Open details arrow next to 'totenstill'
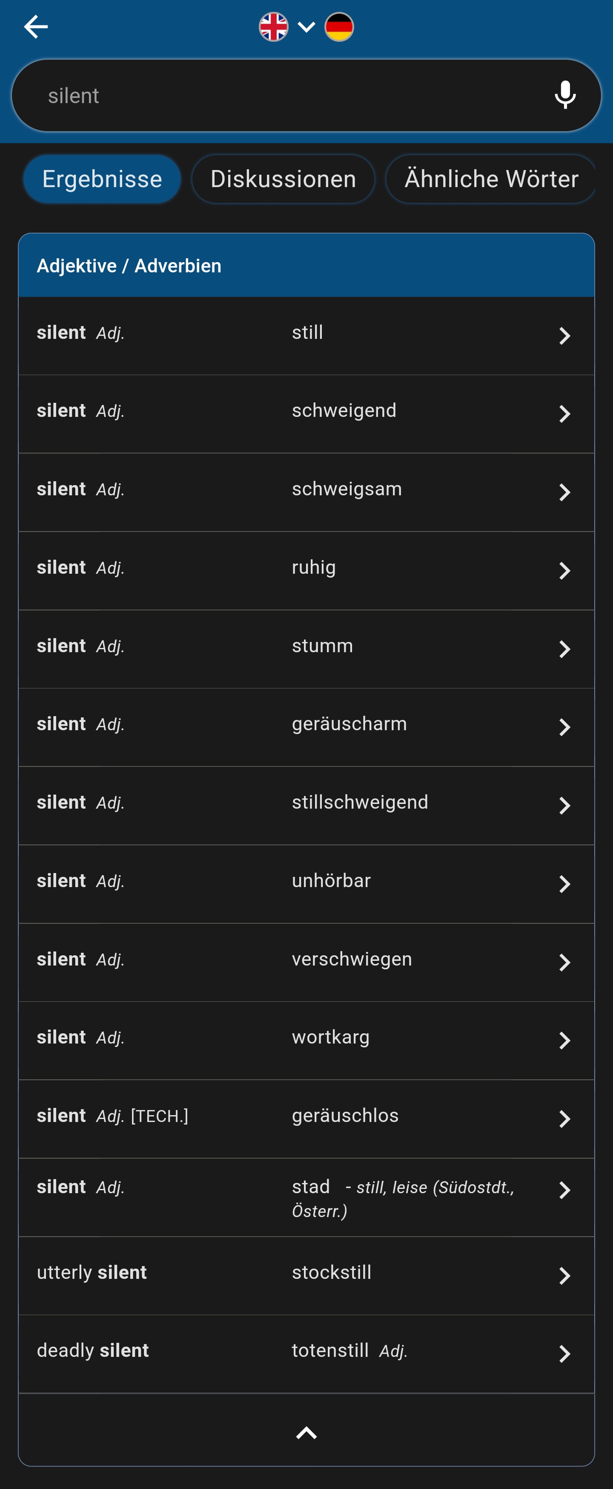 pos(564,1353)
